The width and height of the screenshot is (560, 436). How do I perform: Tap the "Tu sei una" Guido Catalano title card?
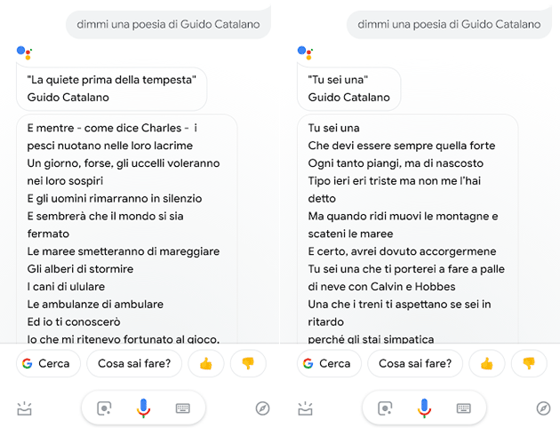(x=348, y=88)
